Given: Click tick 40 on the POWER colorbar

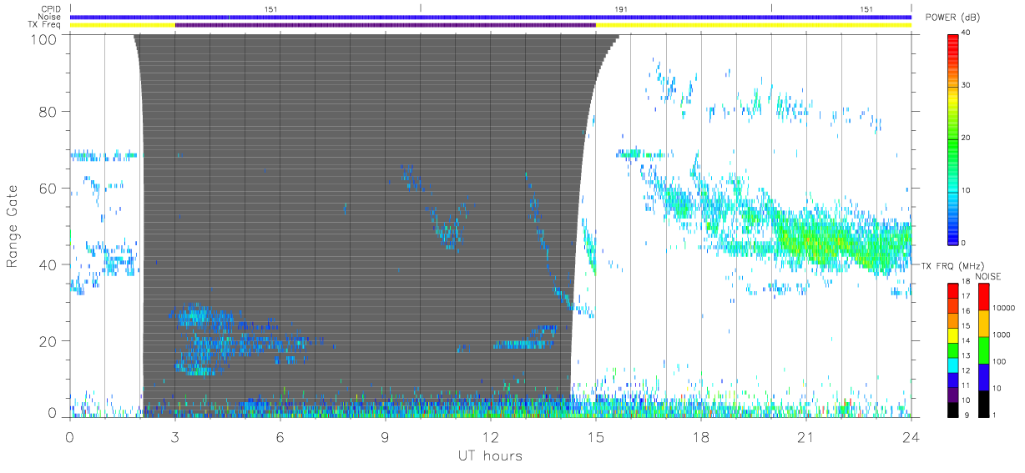Looking at the screenshot, I should pyautogui.click(x=966, y=34).
